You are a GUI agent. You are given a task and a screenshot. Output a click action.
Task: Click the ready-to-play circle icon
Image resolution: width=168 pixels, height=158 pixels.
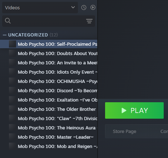click(93, 8)
